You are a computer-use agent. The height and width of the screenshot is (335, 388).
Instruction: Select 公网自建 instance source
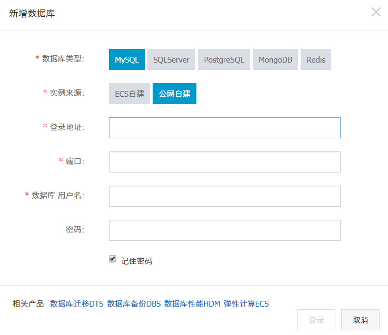pos(174,94)
